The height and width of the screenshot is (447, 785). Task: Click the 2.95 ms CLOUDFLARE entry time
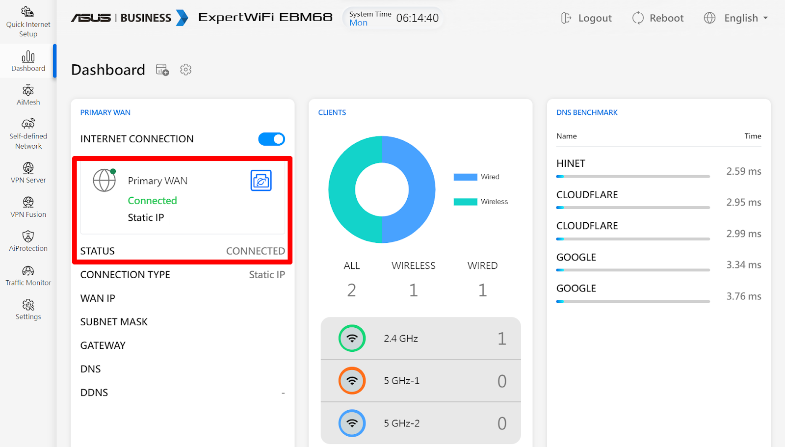click(x=743, y=202)
